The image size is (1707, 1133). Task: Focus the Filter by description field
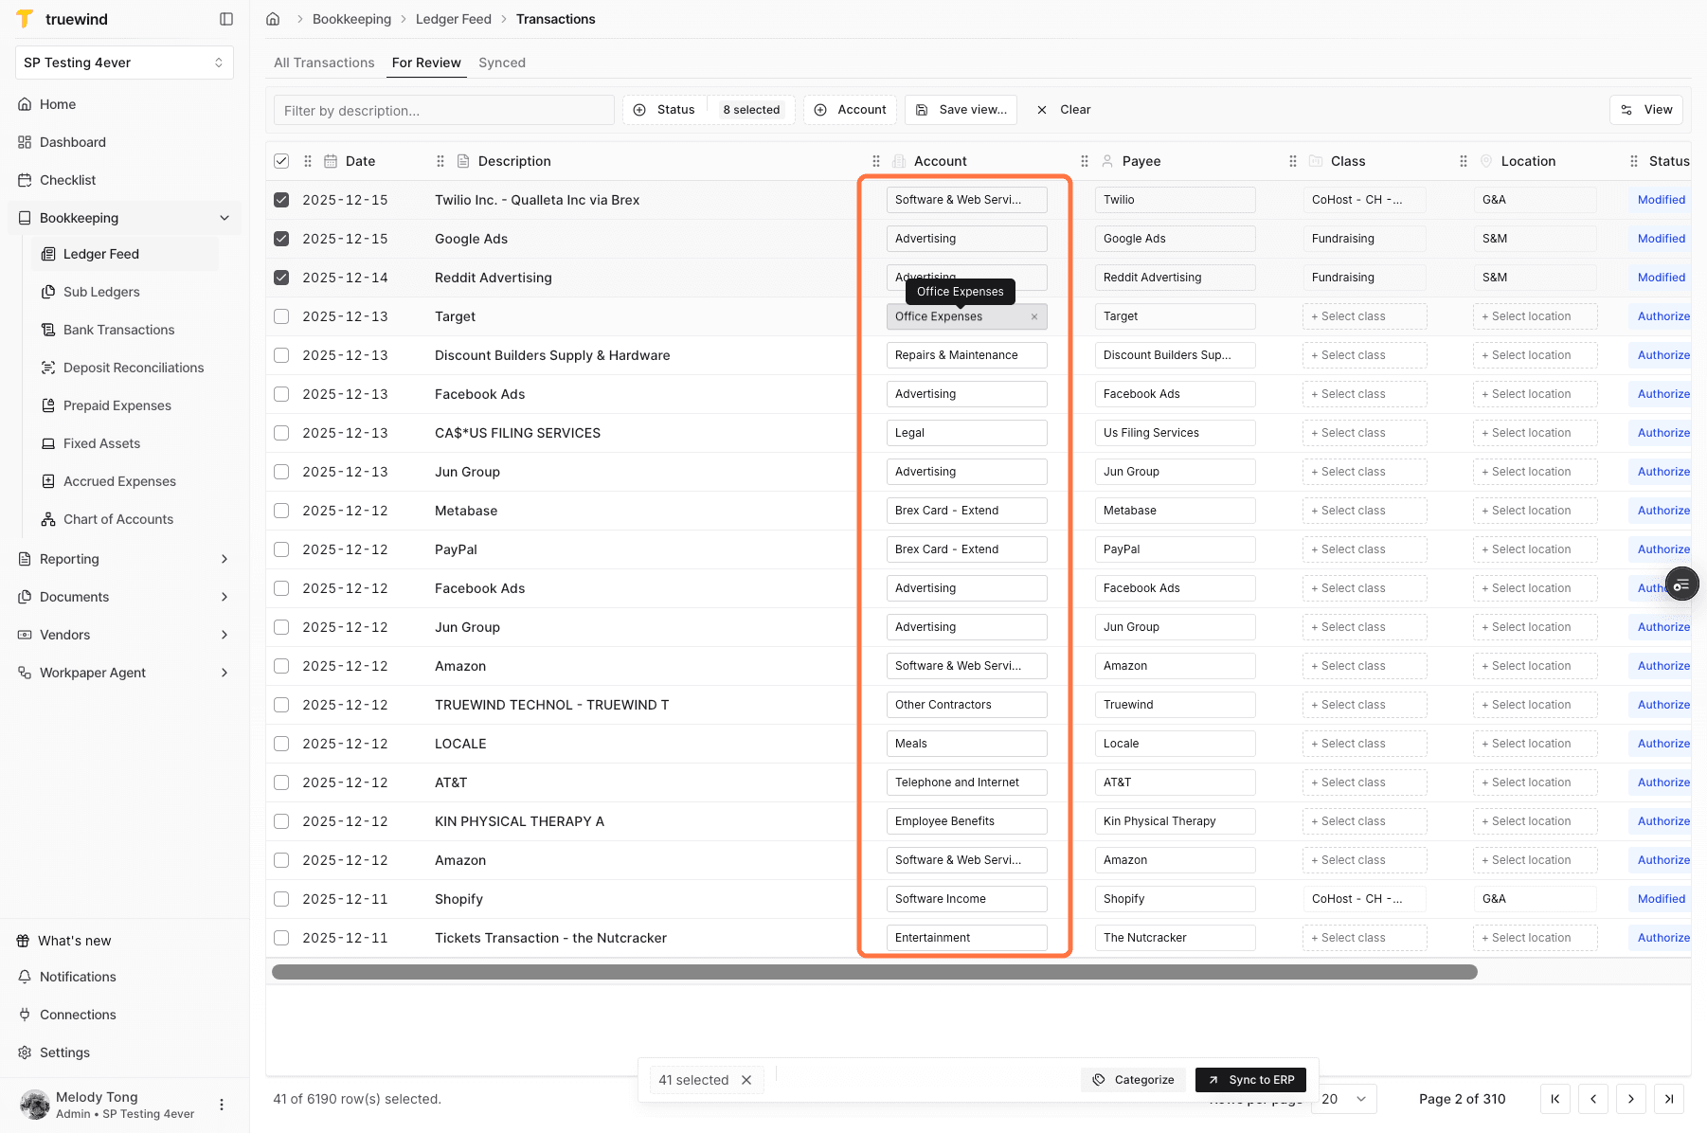coord(444,110)
